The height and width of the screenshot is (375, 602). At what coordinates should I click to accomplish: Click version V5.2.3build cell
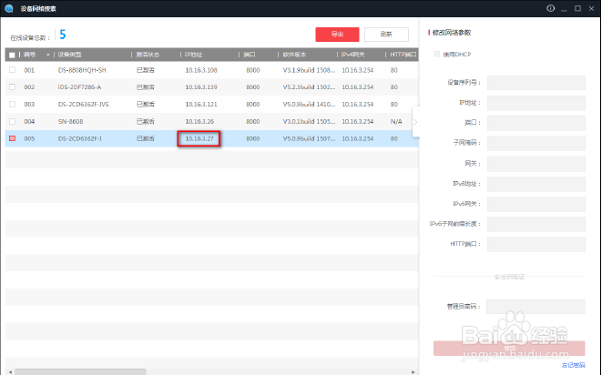point(309,87)
